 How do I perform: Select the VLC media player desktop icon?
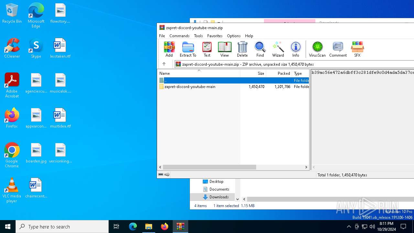point(12,190)
